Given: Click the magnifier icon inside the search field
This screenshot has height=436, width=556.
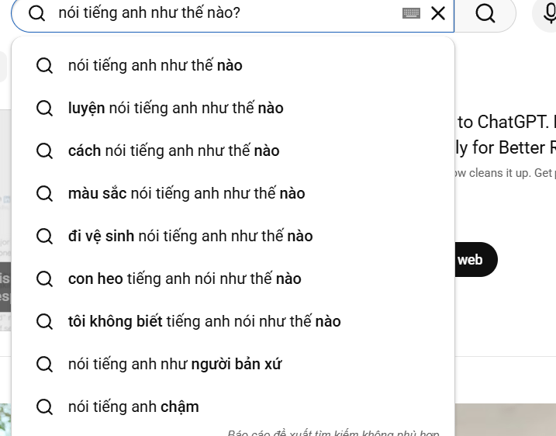Looking at the screenshot, I should [36, 13].
